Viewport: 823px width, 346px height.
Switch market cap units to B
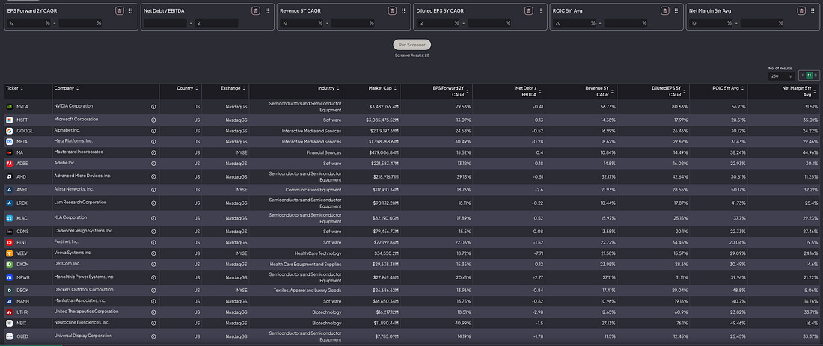[816, 76]
